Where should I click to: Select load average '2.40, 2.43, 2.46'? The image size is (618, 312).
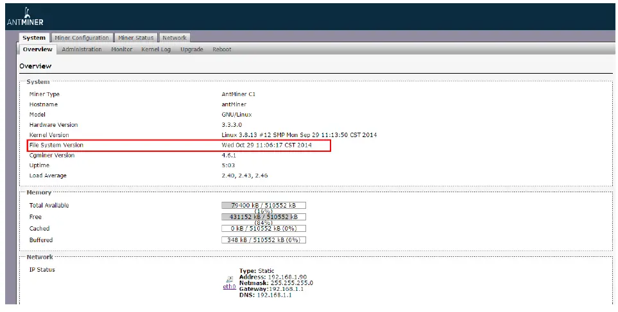pos(245,176)
